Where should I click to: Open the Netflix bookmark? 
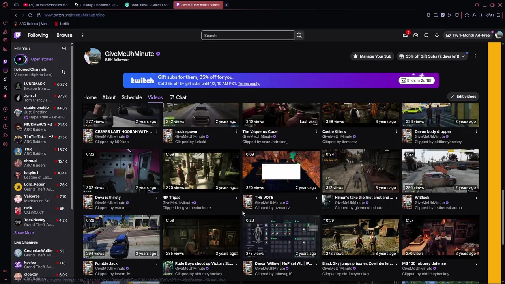click(x=62, y=24)
